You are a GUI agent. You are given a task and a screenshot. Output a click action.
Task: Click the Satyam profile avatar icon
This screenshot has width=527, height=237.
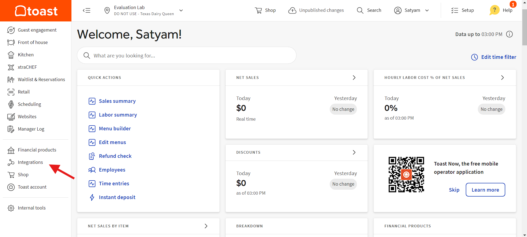point(398,10)
